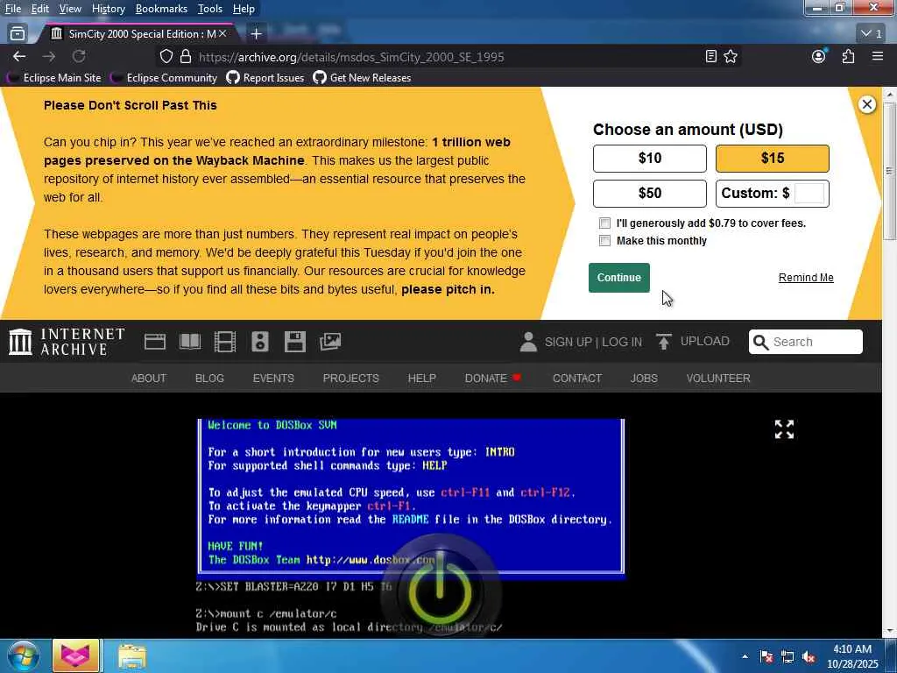Open the Audio speaker icon in Archive nav
This screenshot has height=673, width=897.
[x=259, y=342]
